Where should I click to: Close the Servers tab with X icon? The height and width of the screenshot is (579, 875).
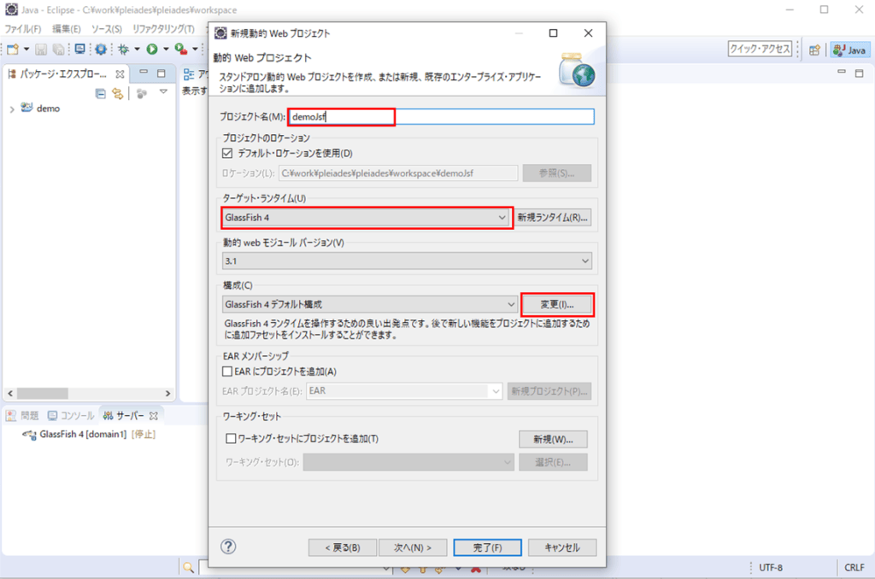[154, 416]
